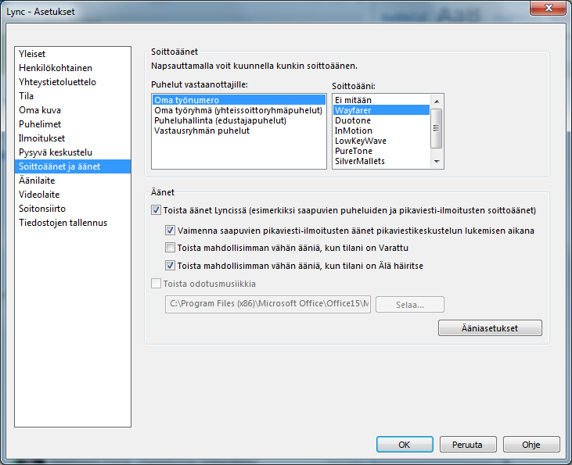Image resolution: width=572 pixels, height=465 pixels.
Task: Toggle minimal sounds for Älä häiritse
Action: [170, 266]
